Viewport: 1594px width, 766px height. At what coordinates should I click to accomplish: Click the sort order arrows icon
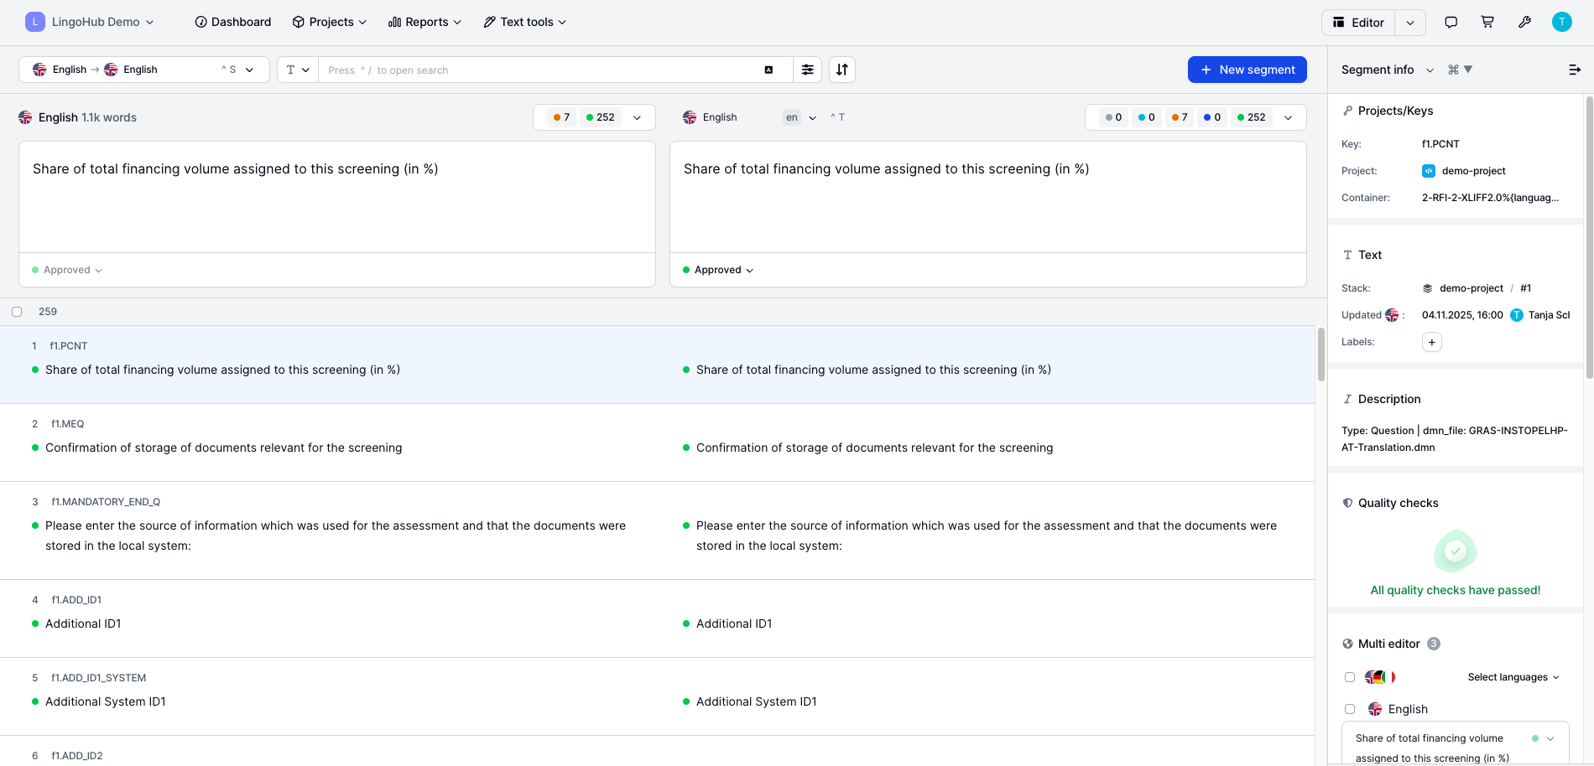click(842, 70)
